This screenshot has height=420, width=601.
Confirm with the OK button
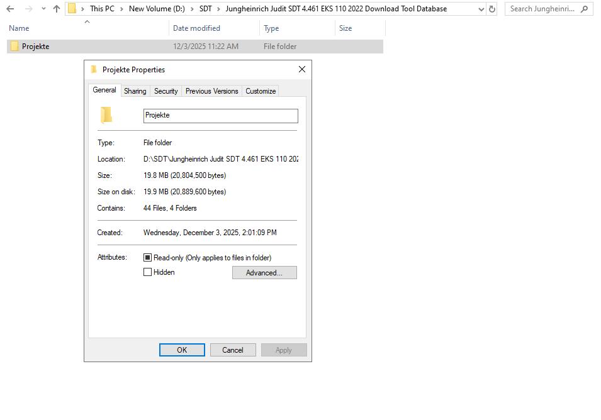point(182,350)
